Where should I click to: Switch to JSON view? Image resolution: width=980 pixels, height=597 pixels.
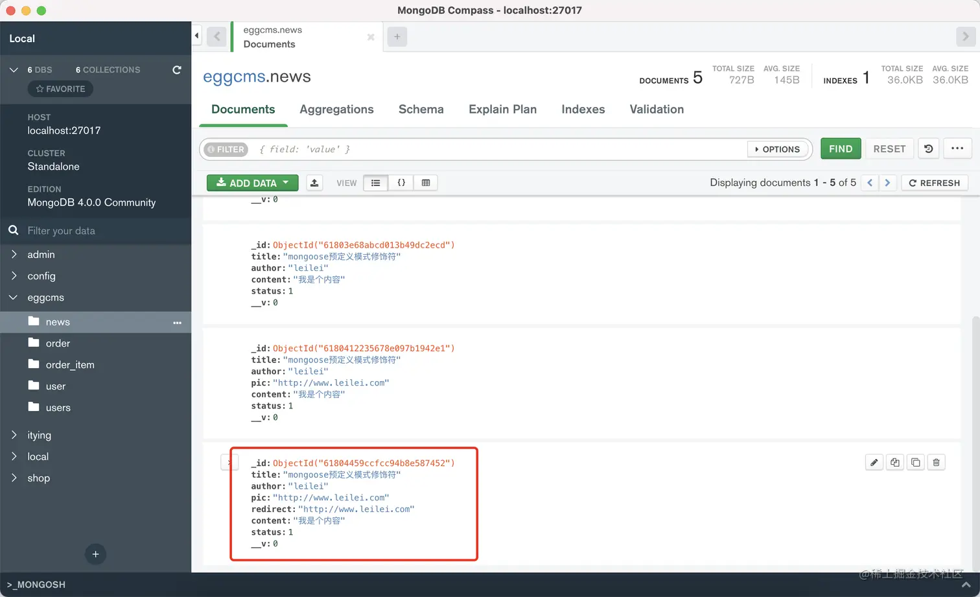401,183
